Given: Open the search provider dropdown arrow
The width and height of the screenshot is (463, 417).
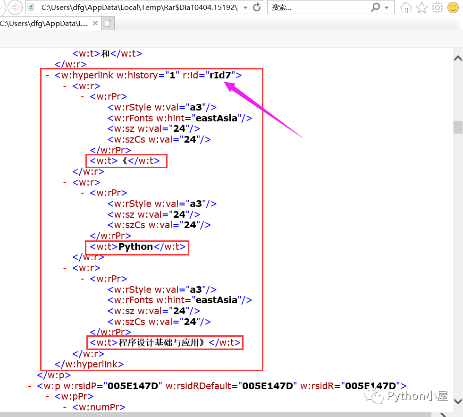Looking at the screenshot, I should 387,8.
